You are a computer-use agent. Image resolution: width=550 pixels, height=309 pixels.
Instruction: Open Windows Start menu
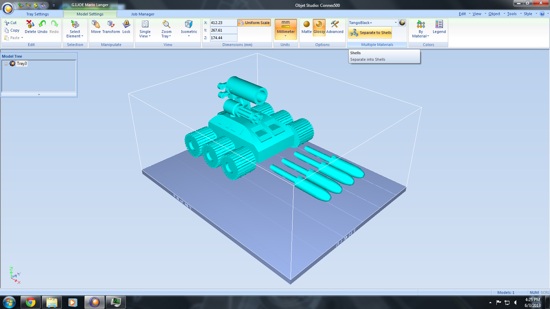click(9, 302)
